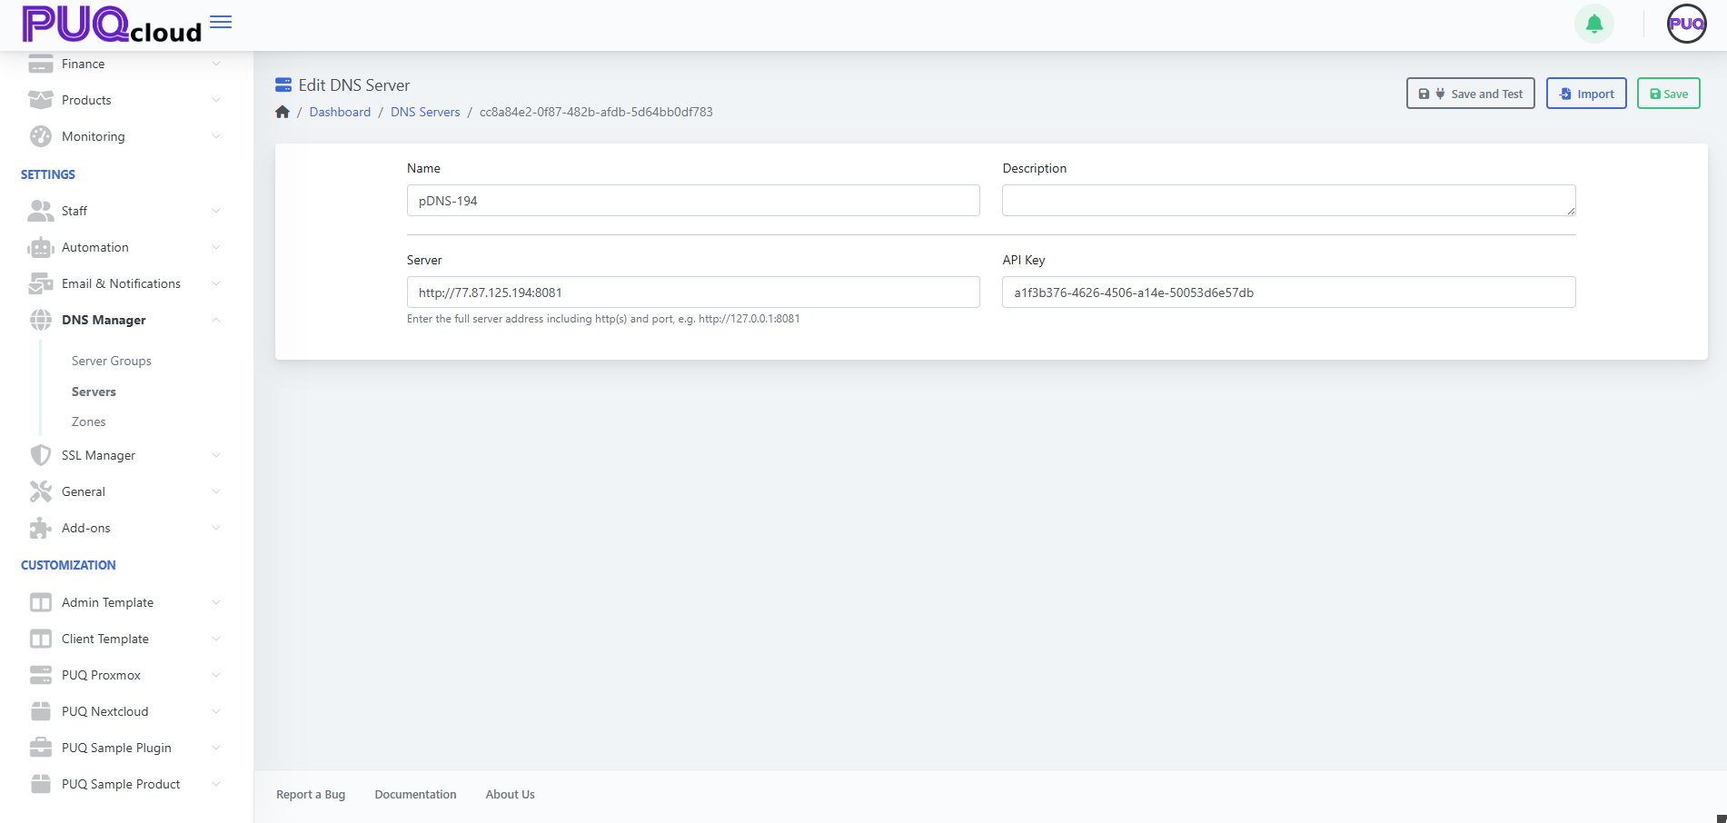Screen dimensions: 1727x823
Task: Click the notification bell icon
Action: [x=1593, y=24]
